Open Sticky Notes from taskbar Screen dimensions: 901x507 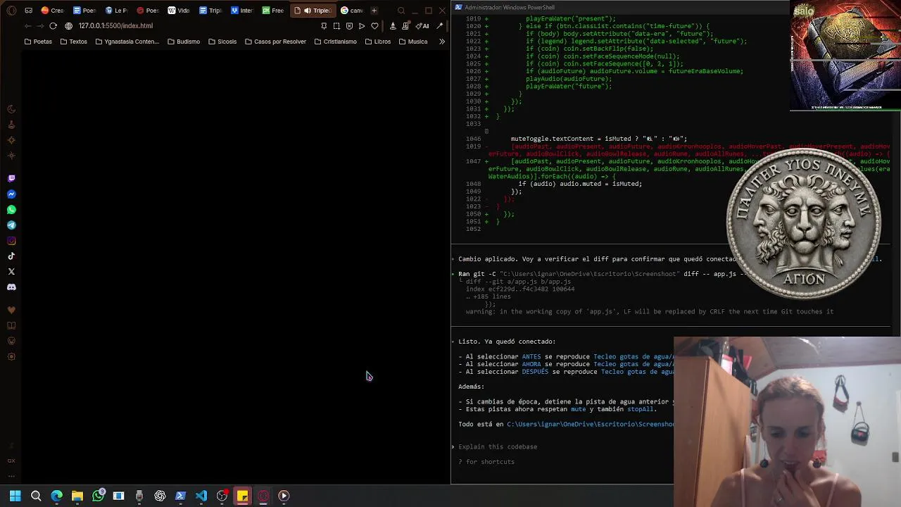click(242, 496)
